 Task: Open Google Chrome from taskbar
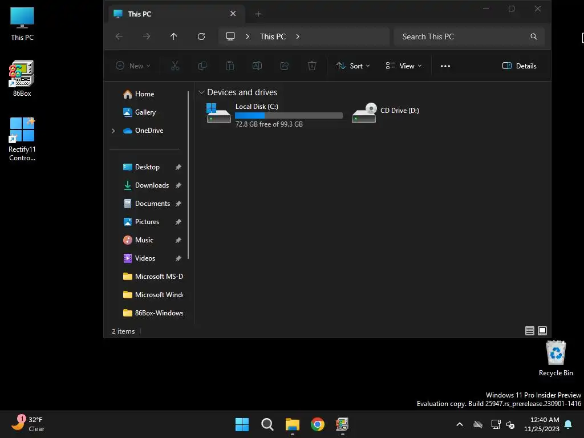(x=317, y=424)
